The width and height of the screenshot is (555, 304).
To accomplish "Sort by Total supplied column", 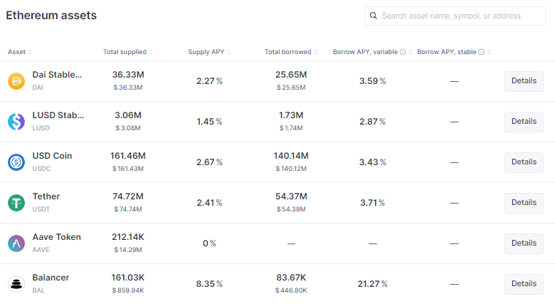I will click(x=128, y=52).
